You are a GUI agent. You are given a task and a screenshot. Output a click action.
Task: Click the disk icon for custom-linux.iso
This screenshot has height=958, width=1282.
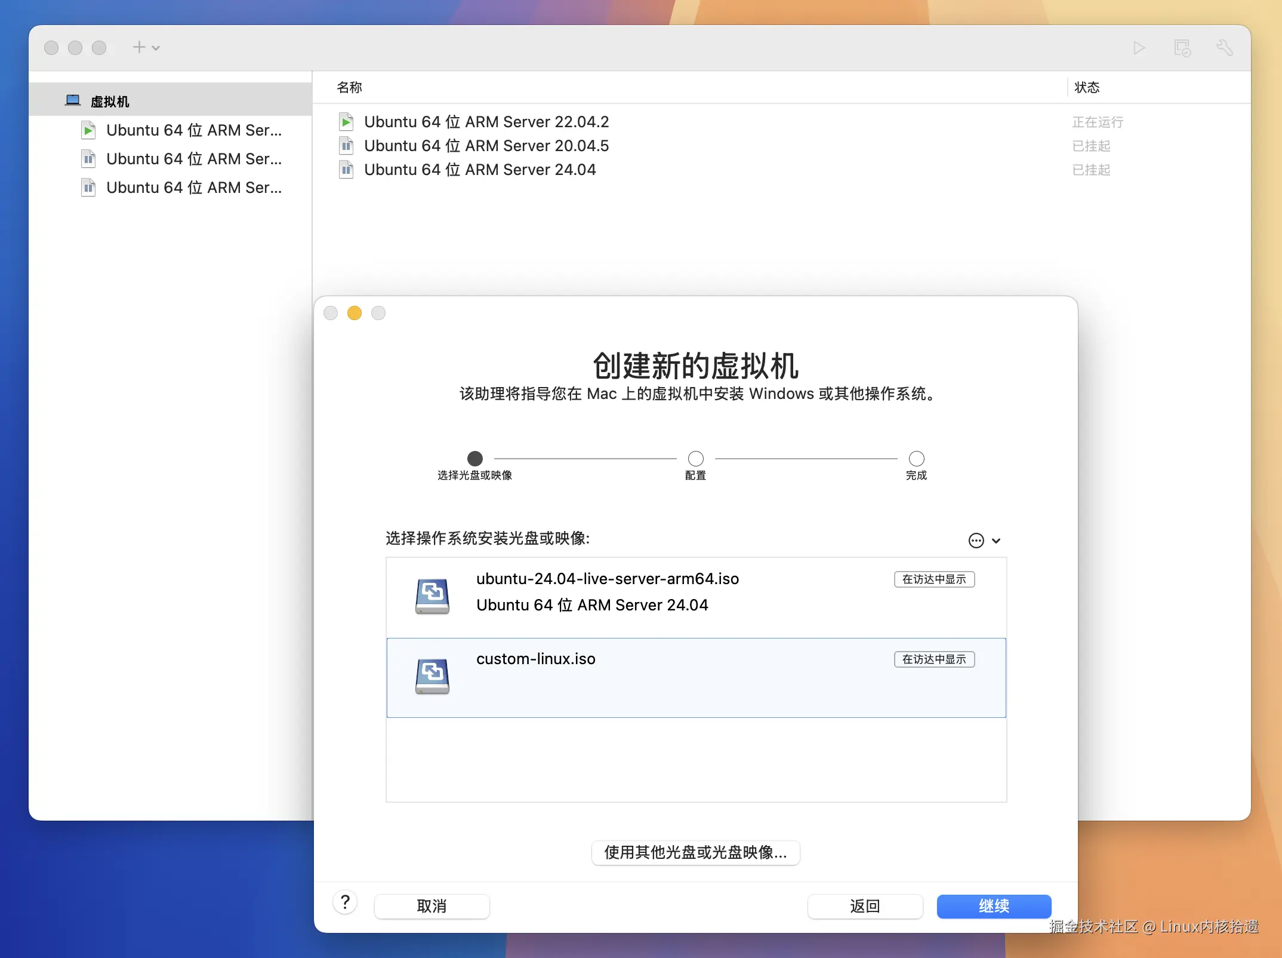432,675
